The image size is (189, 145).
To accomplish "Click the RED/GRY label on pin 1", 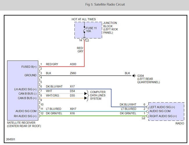I will [52, 64].
